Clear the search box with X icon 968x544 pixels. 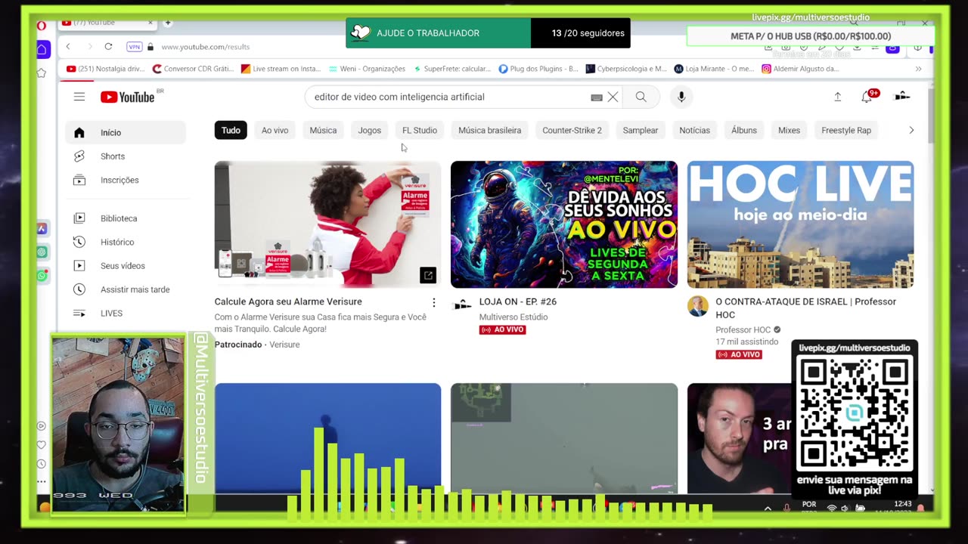(613, 97)
